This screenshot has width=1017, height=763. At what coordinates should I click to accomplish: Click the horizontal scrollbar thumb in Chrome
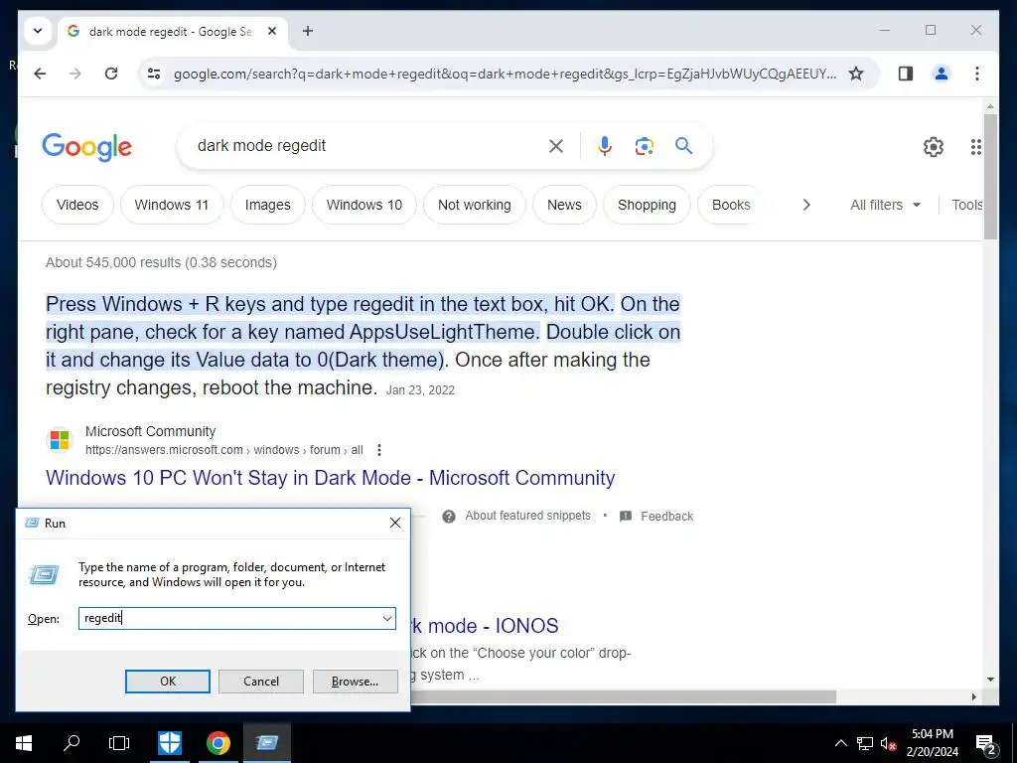tap(624, 696)
